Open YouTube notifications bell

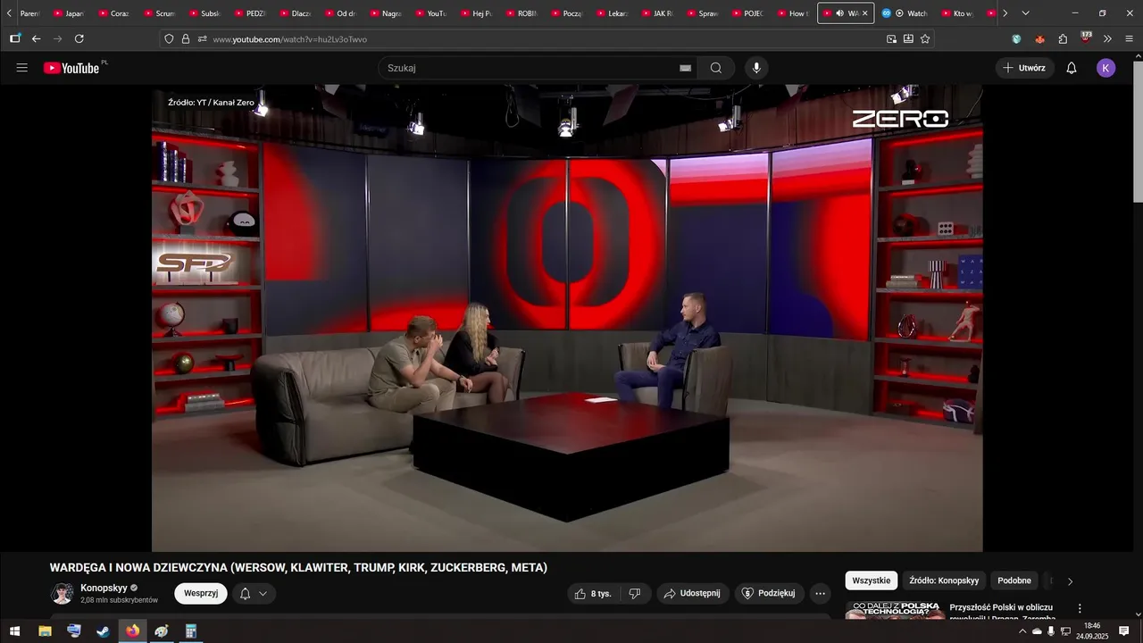tap(1072, 68)
